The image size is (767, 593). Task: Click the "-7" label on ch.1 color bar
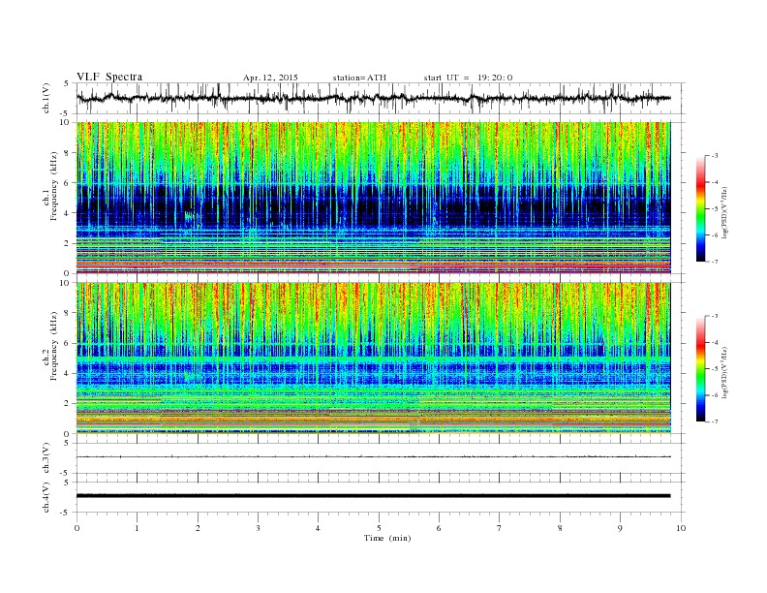(715, 262)
